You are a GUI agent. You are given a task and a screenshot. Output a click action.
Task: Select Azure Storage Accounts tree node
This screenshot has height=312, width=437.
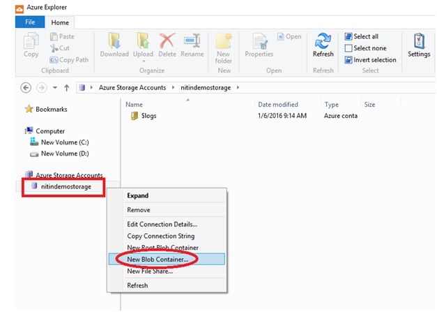[x=69, y=175]
